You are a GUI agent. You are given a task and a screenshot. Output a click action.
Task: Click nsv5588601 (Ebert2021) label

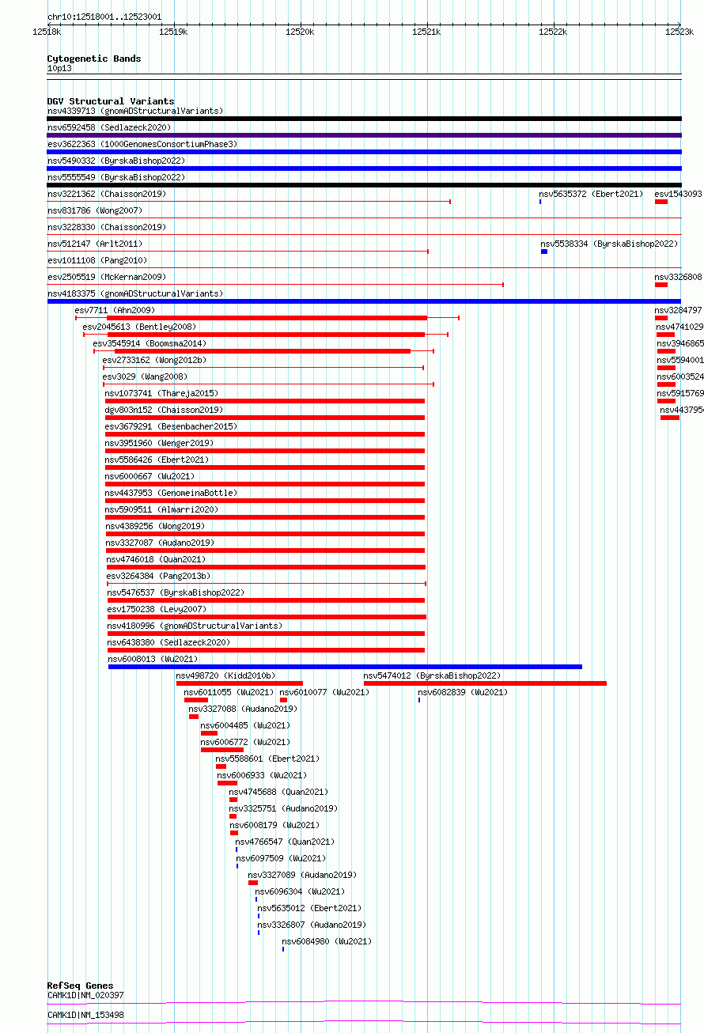pos(267,759)
